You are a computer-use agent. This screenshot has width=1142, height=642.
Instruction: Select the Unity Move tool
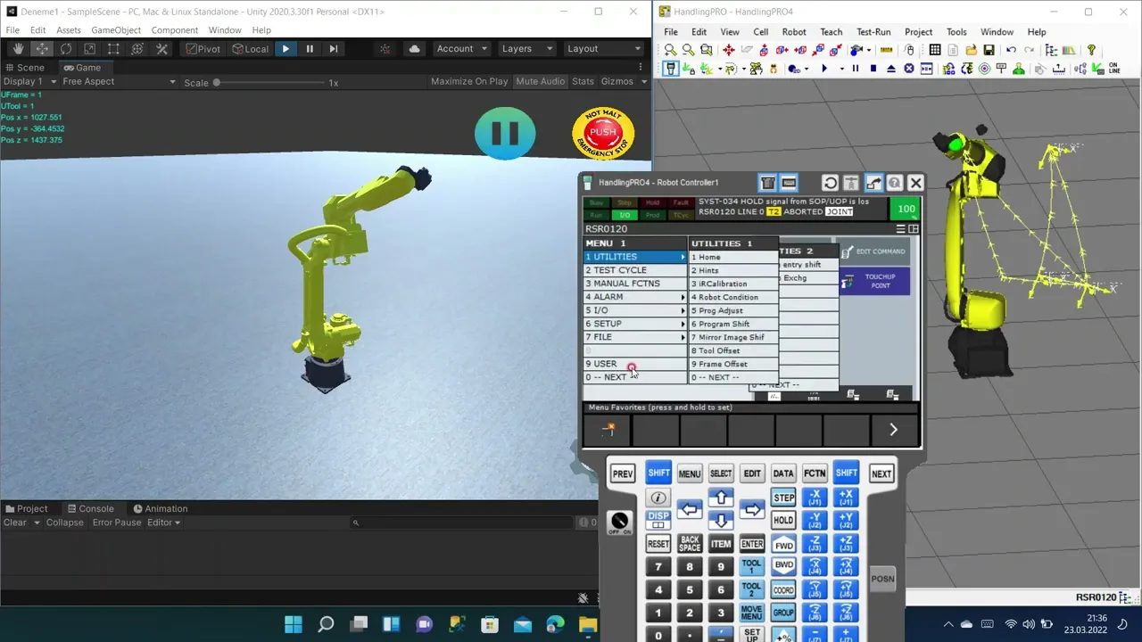[42, 49]
